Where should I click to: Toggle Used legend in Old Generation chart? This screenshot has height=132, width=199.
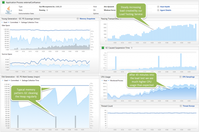5,80
